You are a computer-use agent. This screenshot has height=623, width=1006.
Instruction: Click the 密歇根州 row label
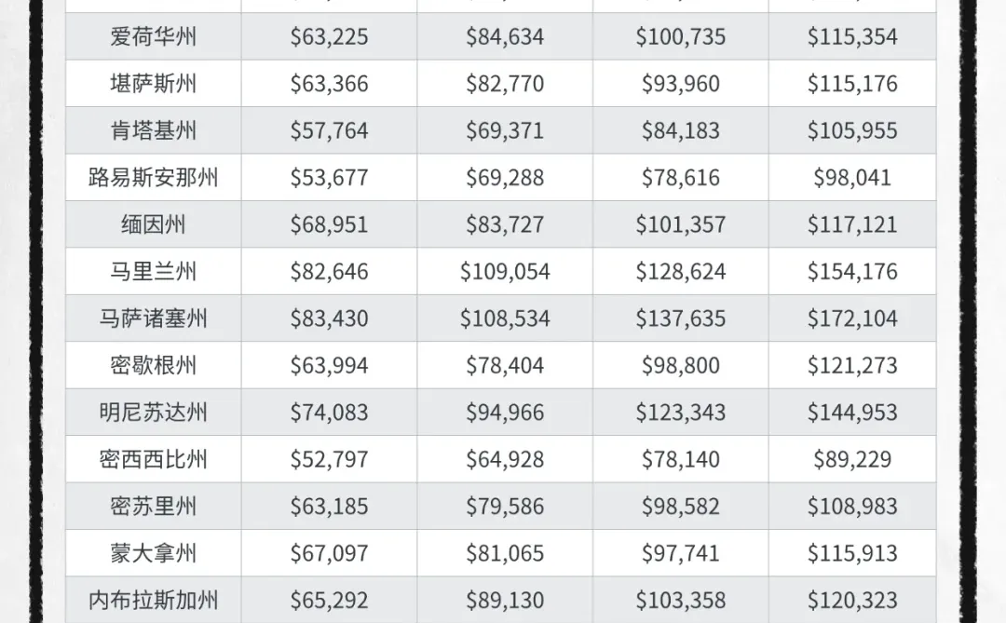pos(154,365)
